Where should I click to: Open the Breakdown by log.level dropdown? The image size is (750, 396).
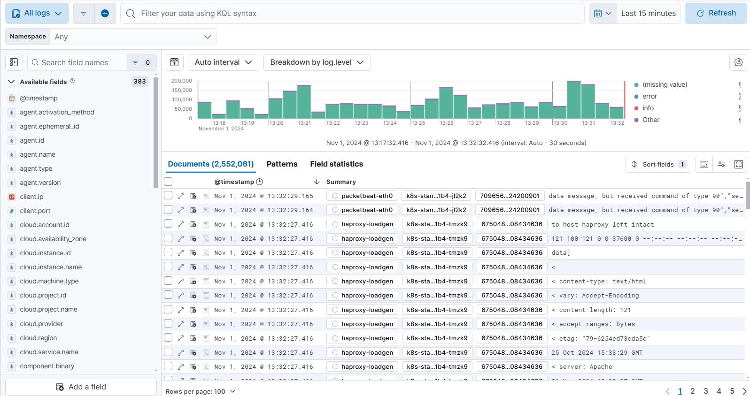(x=317, y=62)
